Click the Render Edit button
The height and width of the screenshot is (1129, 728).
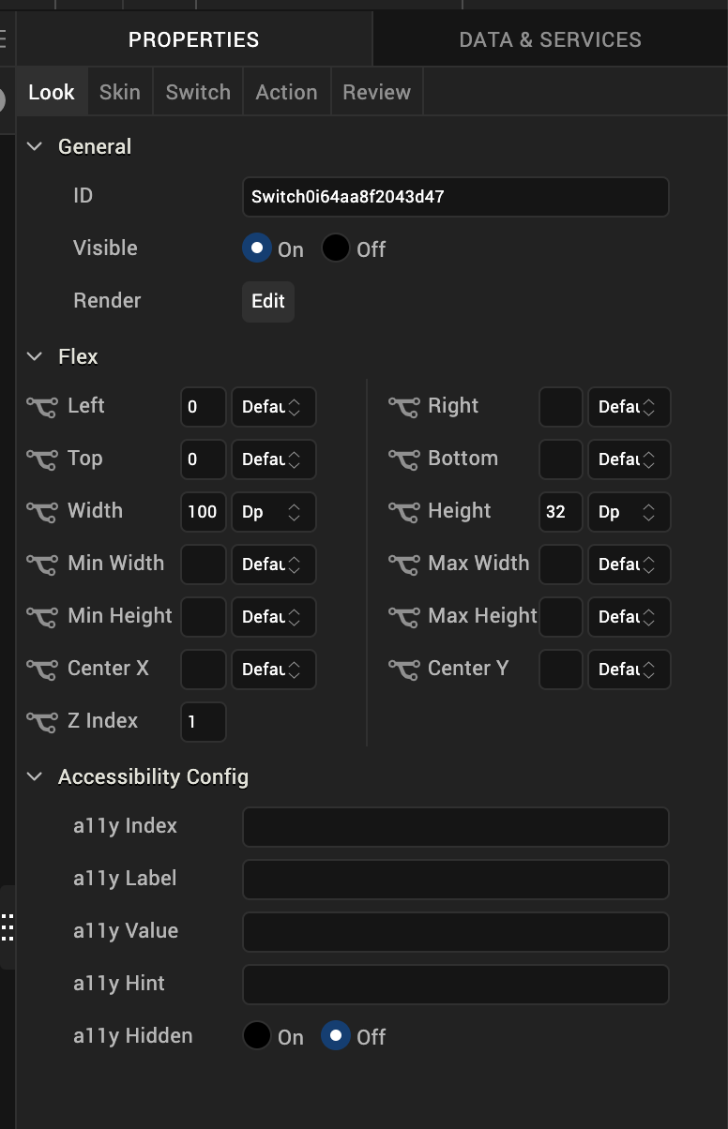[268, 302]
